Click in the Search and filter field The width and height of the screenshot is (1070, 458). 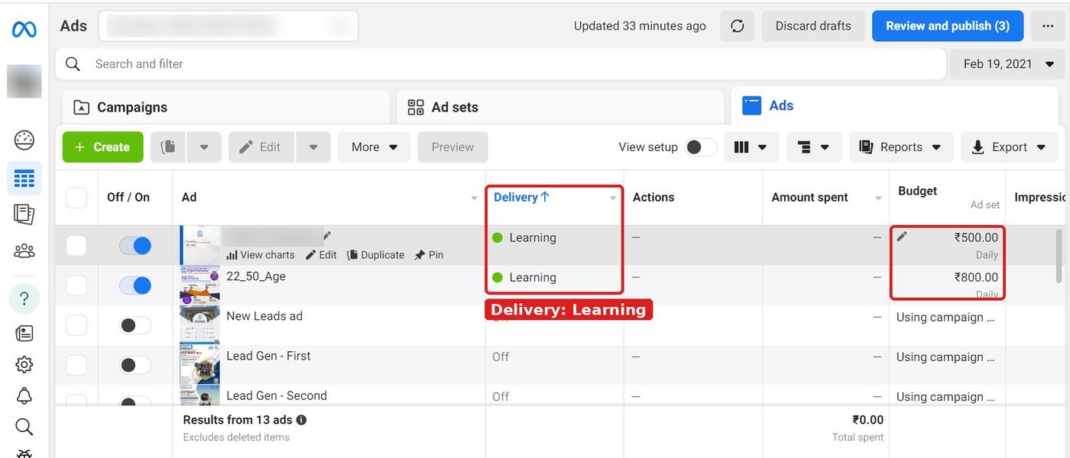(x=500, y=64)
